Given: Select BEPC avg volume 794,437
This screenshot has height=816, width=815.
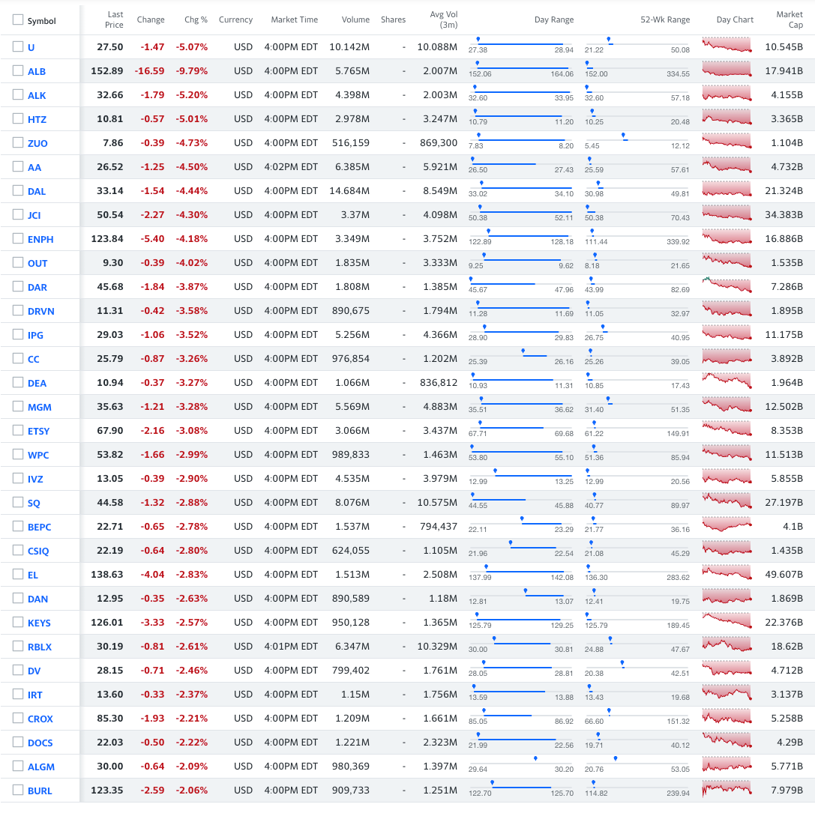Looking at the screenshot, I should point(439,527).
